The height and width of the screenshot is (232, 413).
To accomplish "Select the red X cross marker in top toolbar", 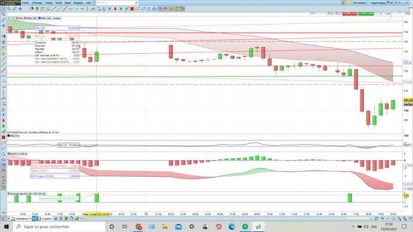I will tap(132, 9).
